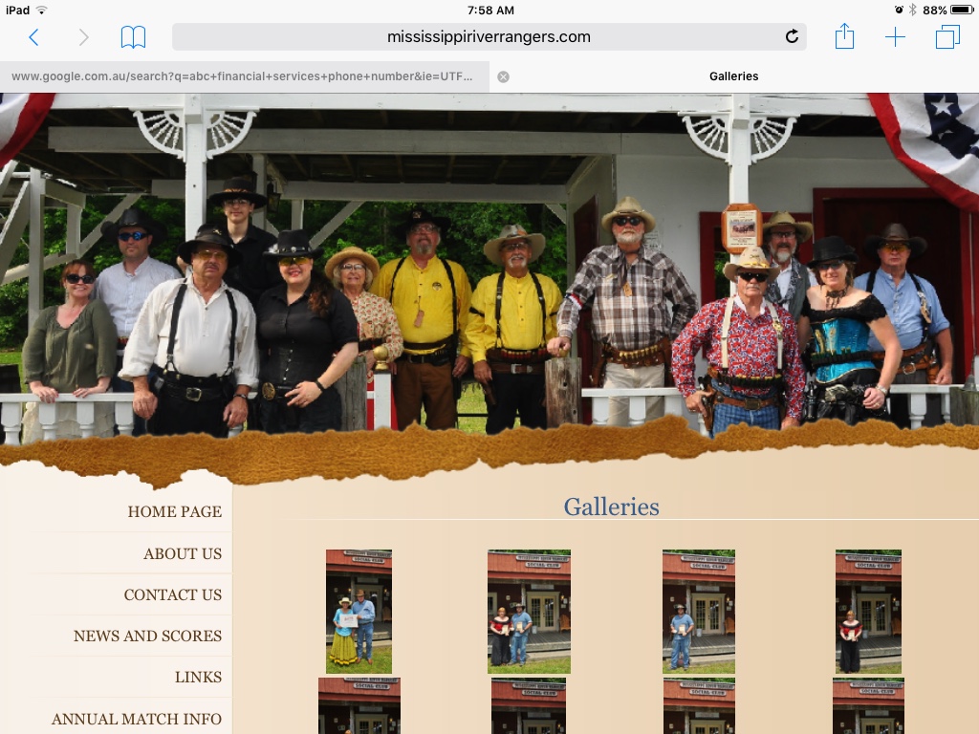Open second gallery thumbnail in top row
The height and width of the screenshot is (734, 979).
529,612
